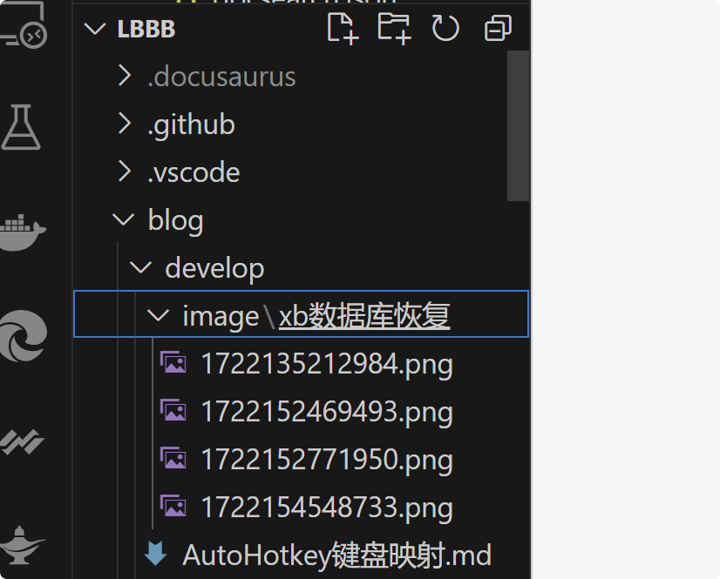Refresh the Explorer file tree
The width and height of the screenshot is (720, 579).
[445, 29]
